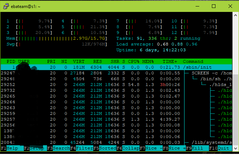Viewport: 239px width, 155px height.
Task: Click the scrollbar down arrow
Action: pyautogui.click(x=235, y=148)
